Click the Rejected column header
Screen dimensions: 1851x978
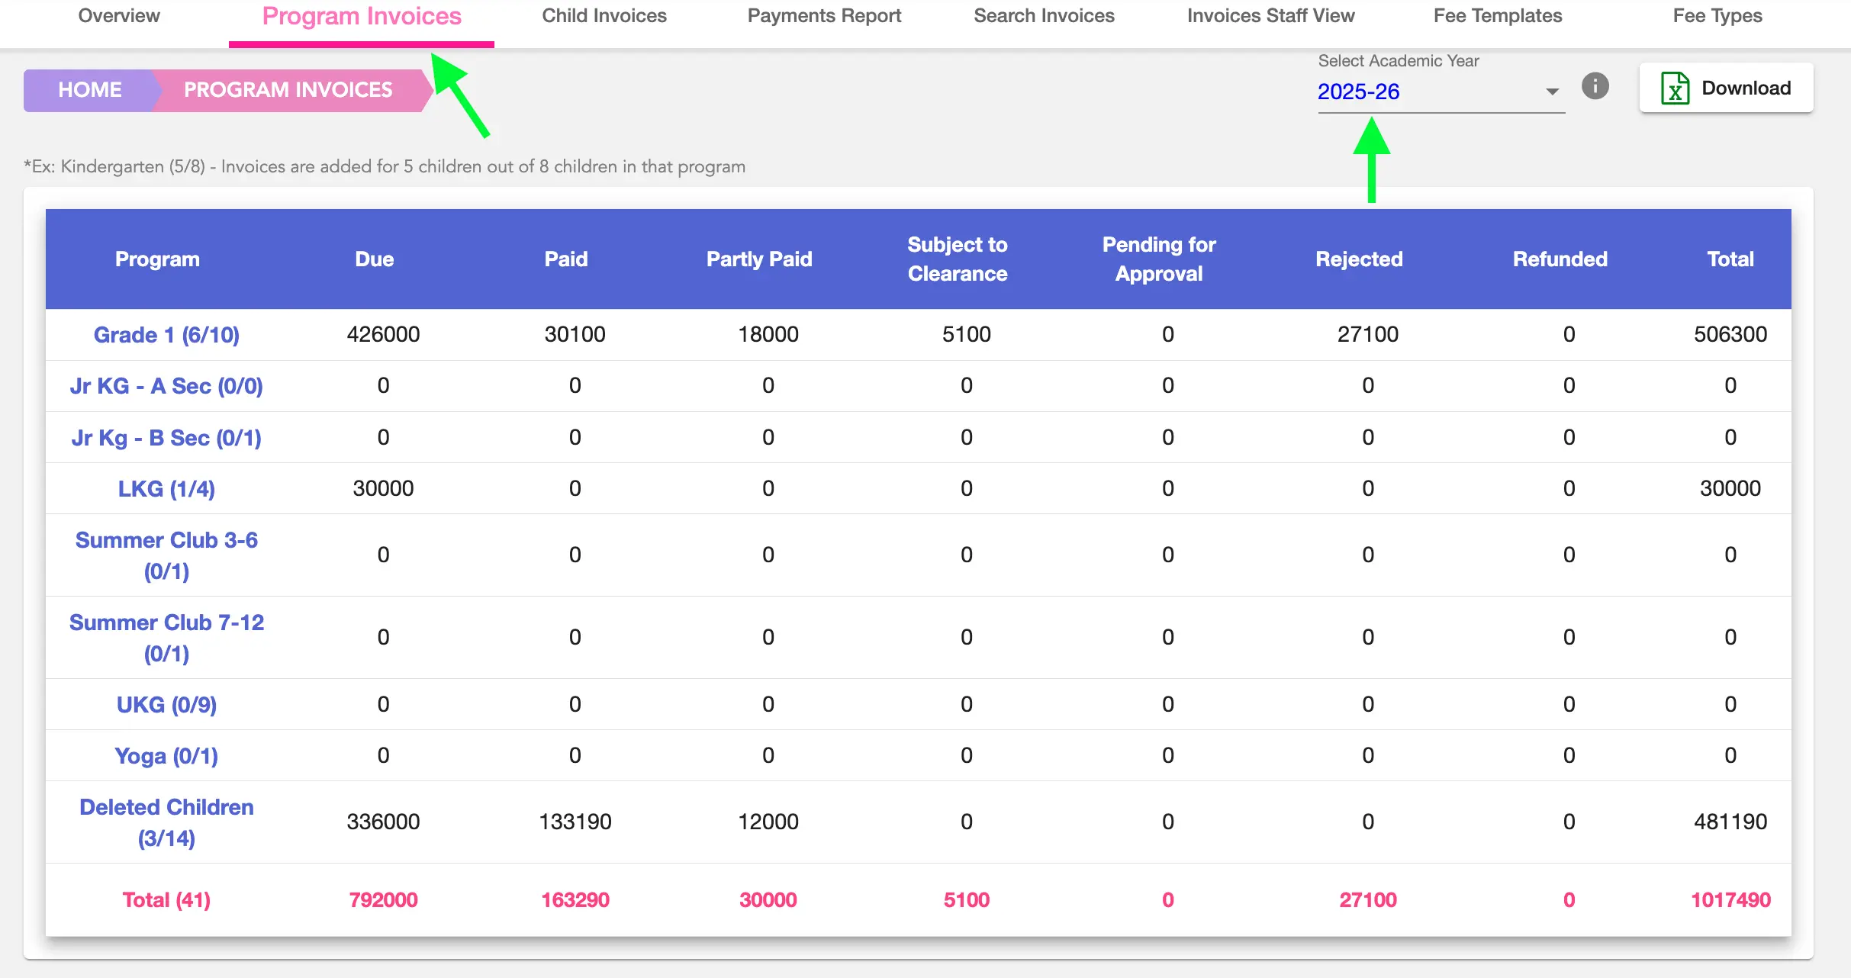pyautogui.click(x=1359, y=259)
